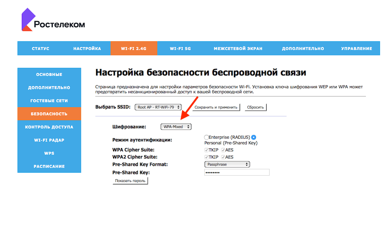Open the Межсетевой экран tab
The width and height of the screenshot is (390, 230).
[238, 49]
